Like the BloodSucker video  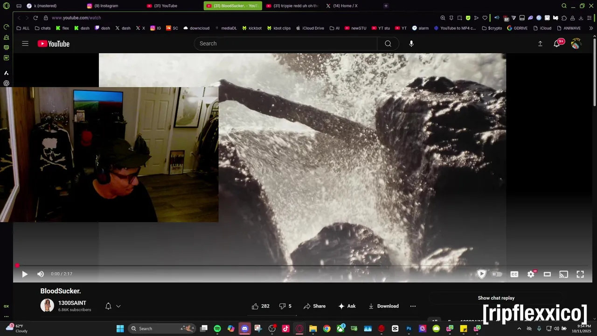click(261, 306)
